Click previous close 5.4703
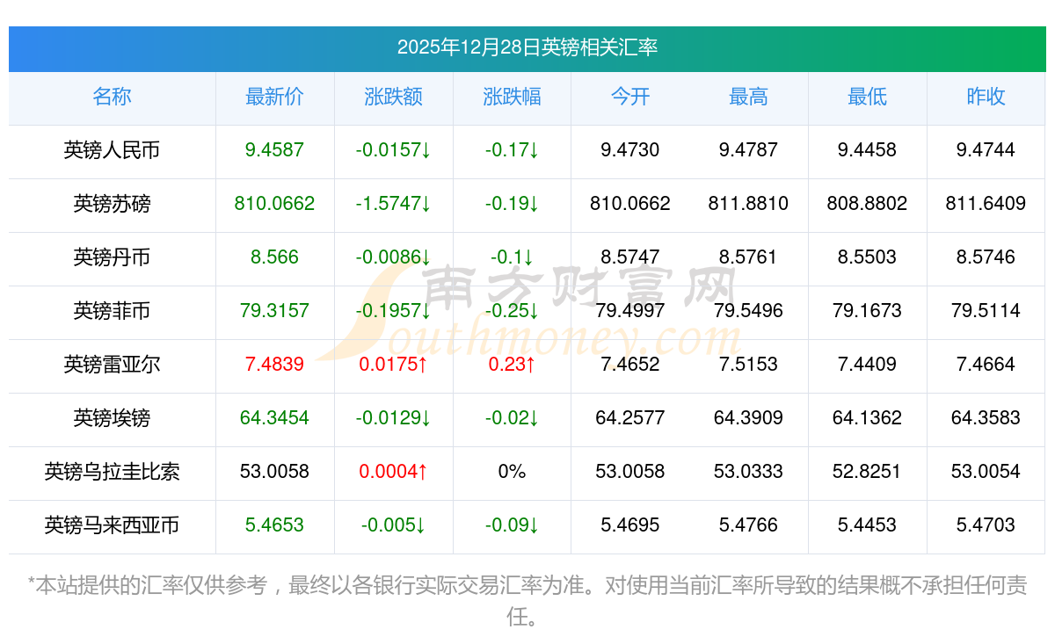This screenshot has width=1055, height=644. (x=986, y=525)
